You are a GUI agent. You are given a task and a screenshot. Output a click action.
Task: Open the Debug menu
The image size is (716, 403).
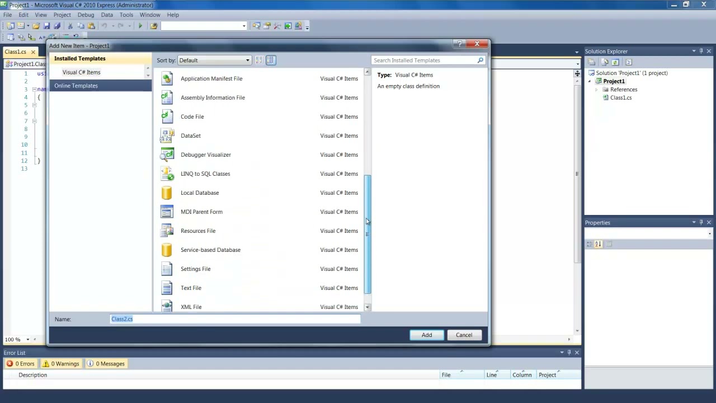click(x=86, y=15)
